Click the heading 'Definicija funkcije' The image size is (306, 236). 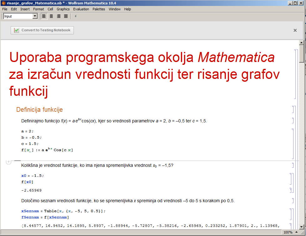point(39,110)
